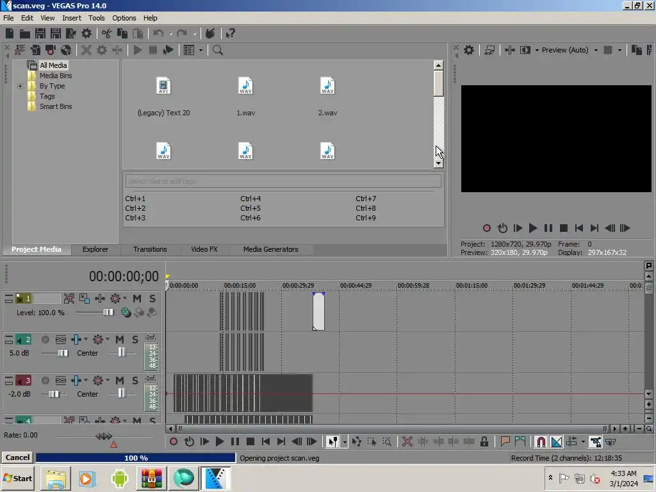Open the Insert menu
This screenshot has height=492, width=656.
point(72,18)
